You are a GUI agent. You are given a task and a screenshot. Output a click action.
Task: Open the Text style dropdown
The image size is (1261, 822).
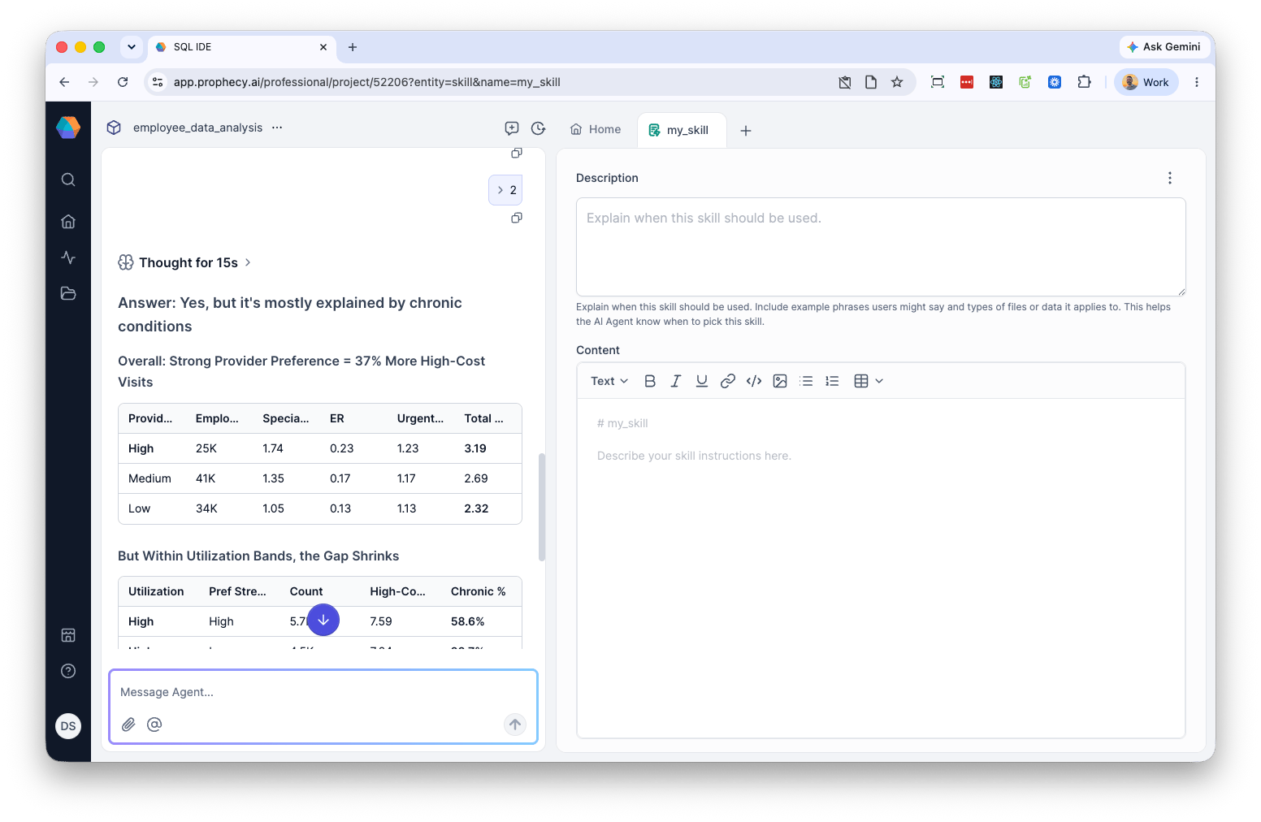click(x=609, y=381)
